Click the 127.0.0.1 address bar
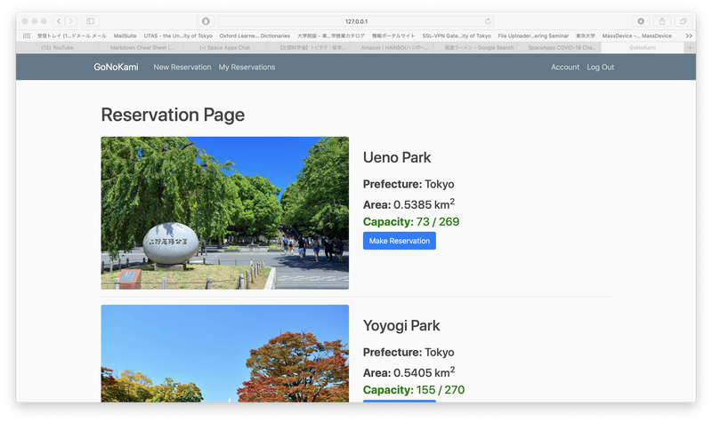 click(356, 21)
